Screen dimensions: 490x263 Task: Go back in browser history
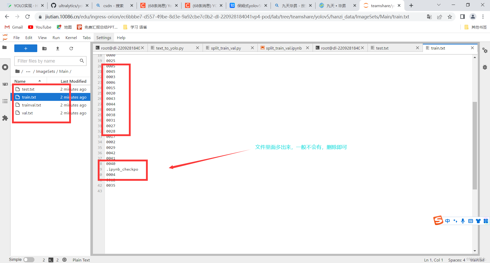(x=7, y=17)
